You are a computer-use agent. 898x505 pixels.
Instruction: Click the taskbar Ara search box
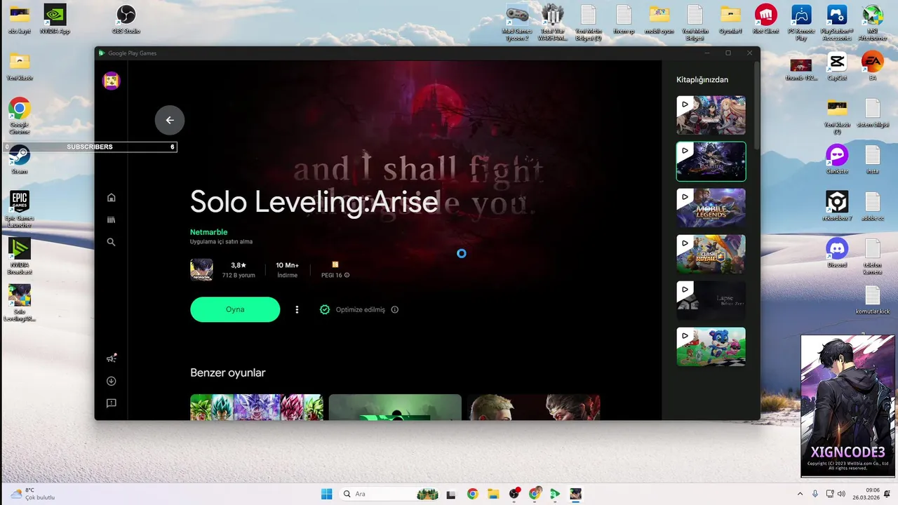389,494
